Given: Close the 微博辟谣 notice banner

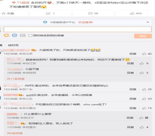Looking at the screenshot, I should click(148, 22).
